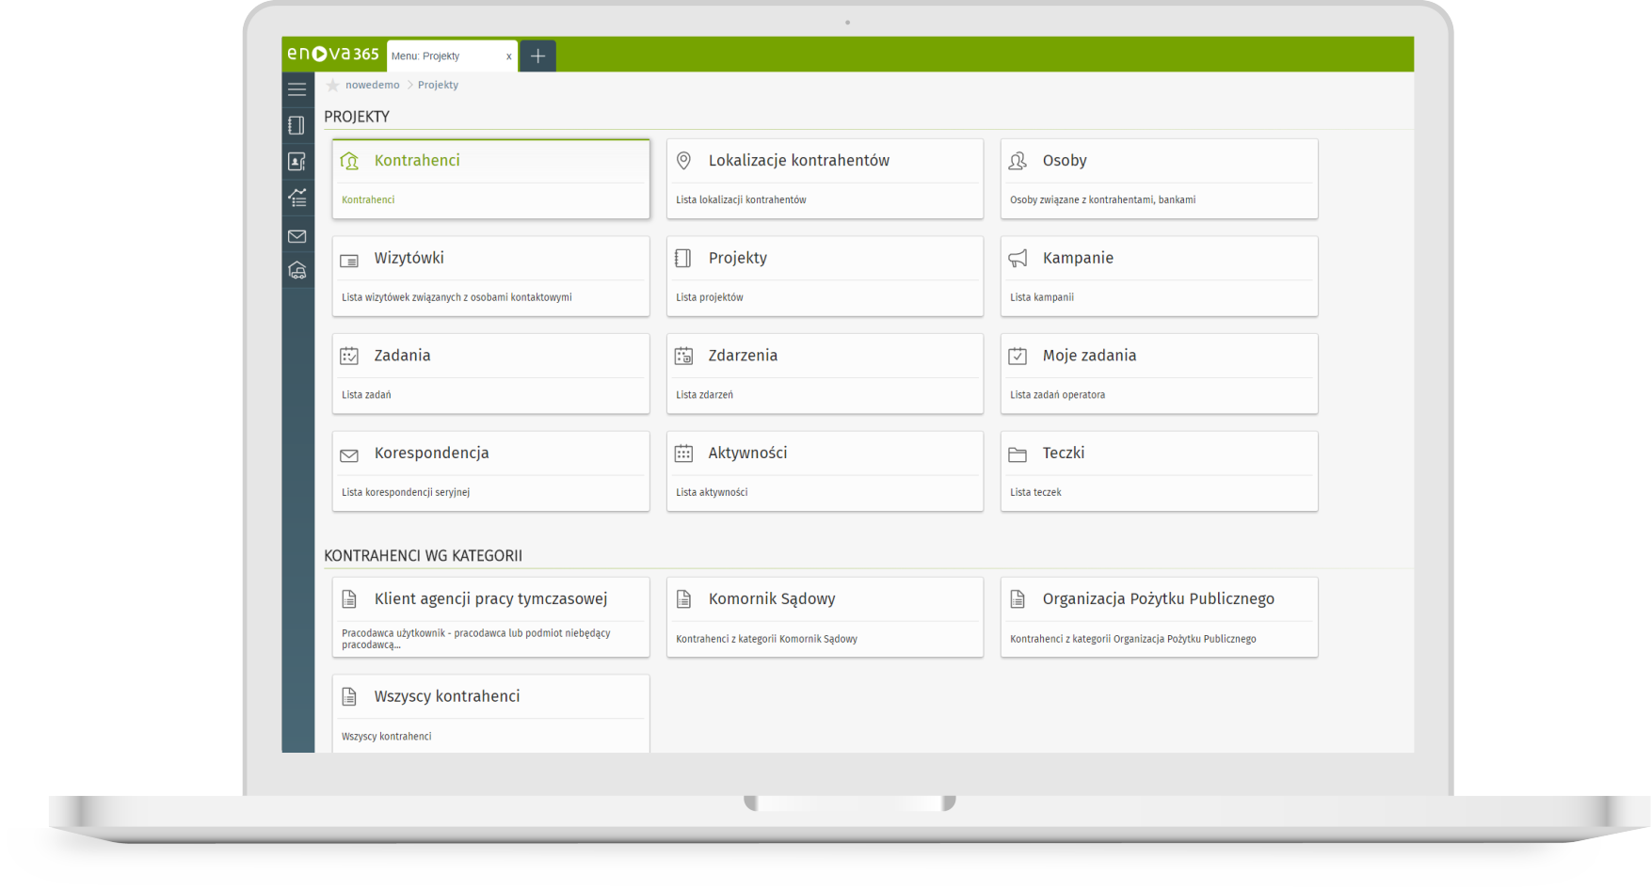Open the Wszyscy kontrahenci tile
This screenshot has width=1651, height=891.
click(490, 713)
